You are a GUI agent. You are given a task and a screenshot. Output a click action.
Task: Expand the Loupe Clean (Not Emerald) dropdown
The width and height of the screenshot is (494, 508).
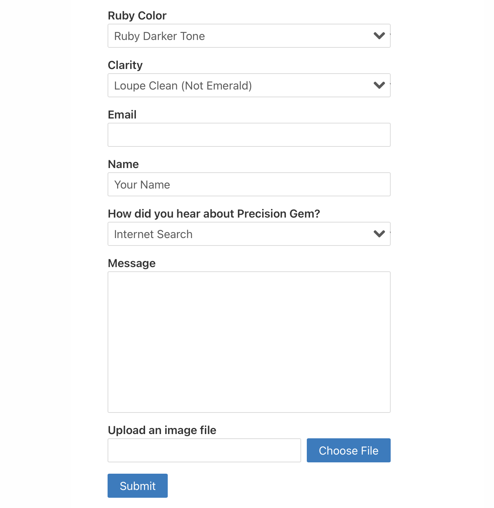[x=241, y=85]
